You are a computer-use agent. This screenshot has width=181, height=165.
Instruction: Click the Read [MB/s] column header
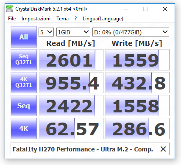(71, 43)
